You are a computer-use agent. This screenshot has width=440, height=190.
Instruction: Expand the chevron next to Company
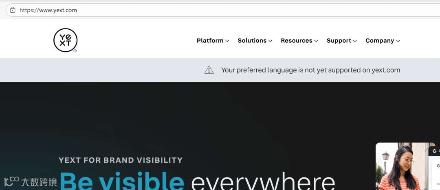[x=398, y=41]
